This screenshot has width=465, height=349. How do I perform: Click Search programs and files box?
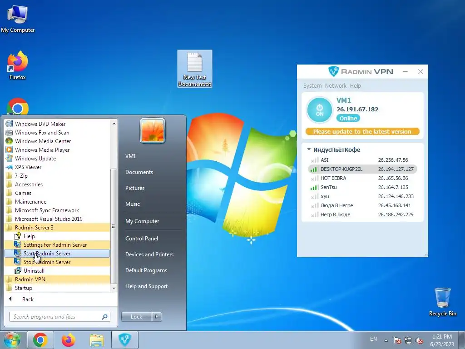pyautogui.click(x=59, y=317)
